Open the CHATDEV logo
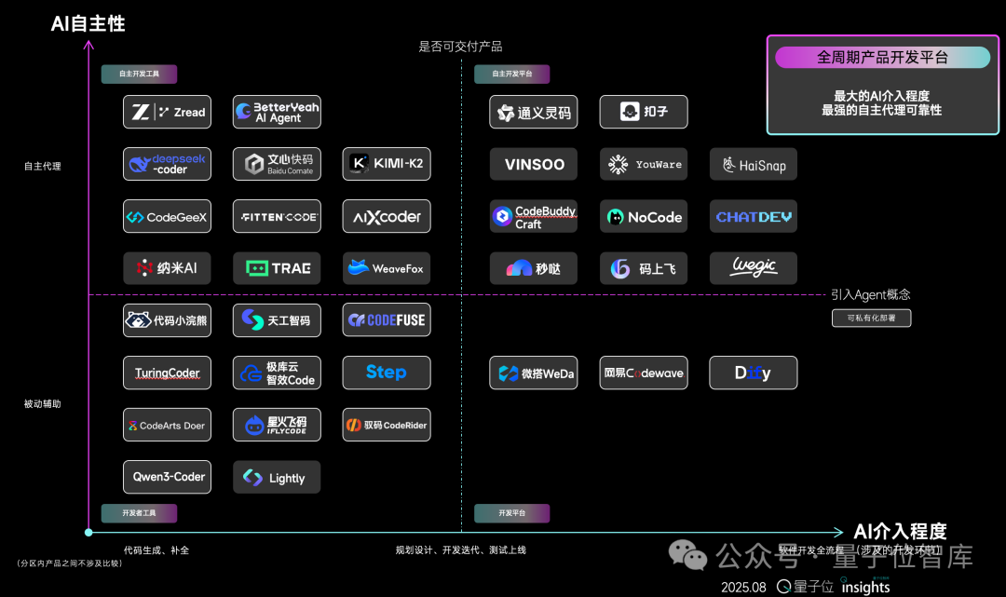Screen dimensions: 1006x597 [753, 216]
